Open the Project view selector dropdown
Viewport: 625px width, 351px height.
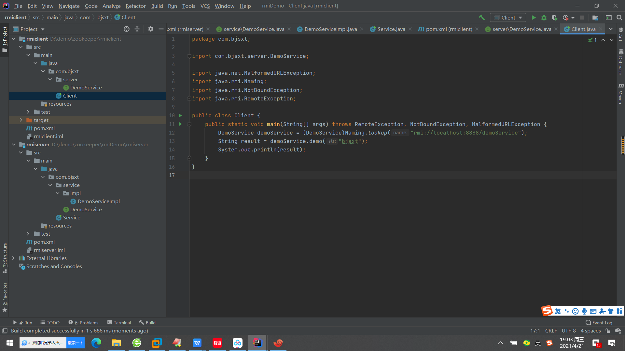[x=29, y=29]
